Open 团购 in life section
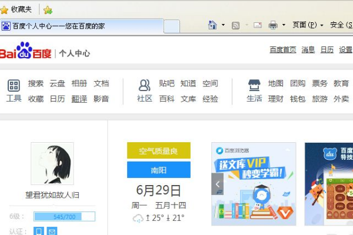The width and height of the screenshot is (353, 235). coord(297,83)
